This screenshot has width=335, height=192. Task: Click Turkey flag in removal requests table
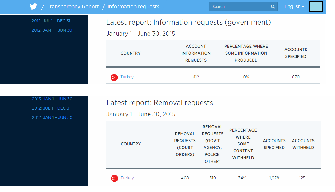(x=114, y=178)
